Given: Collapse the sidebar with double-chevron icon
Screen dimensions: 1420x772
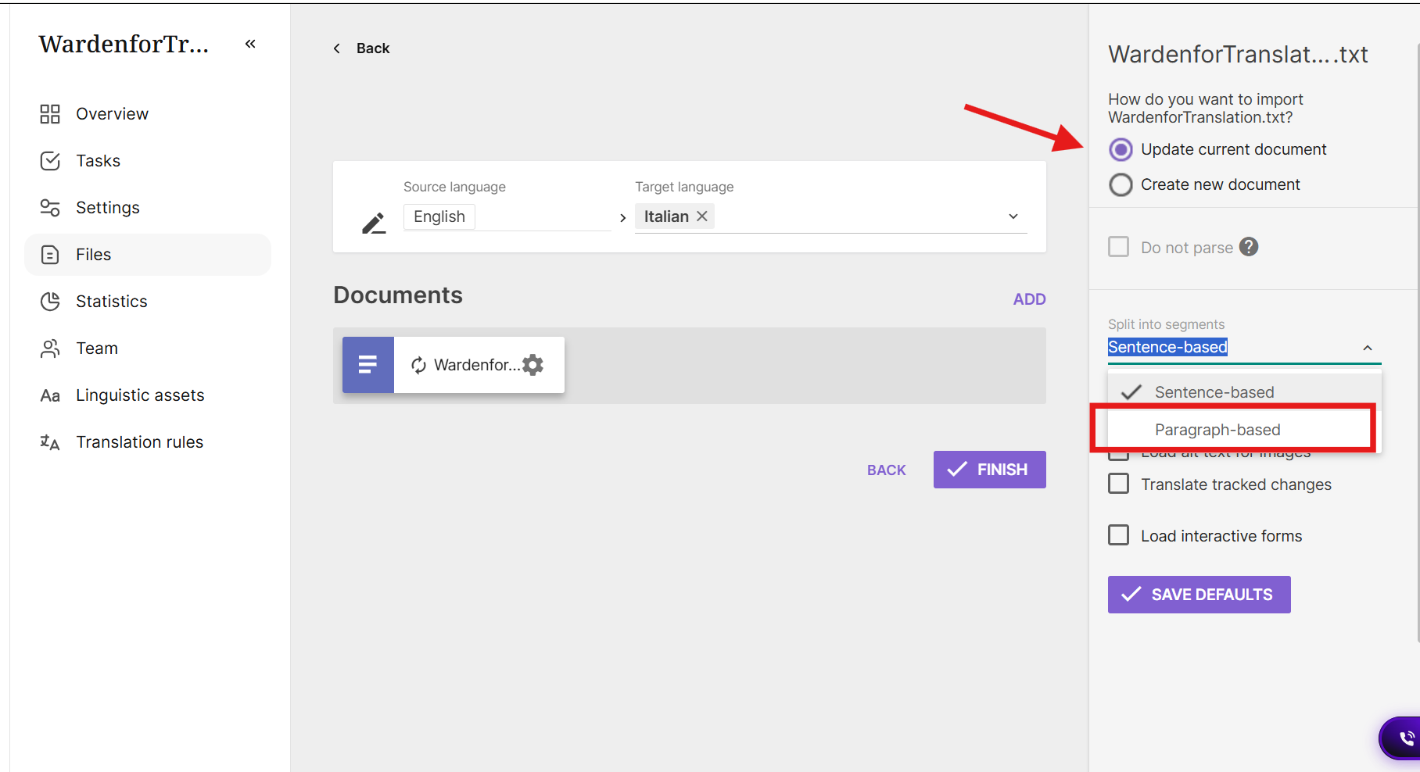Looking at the screenshot, I should pyautogui.click(x=250, y=44).
